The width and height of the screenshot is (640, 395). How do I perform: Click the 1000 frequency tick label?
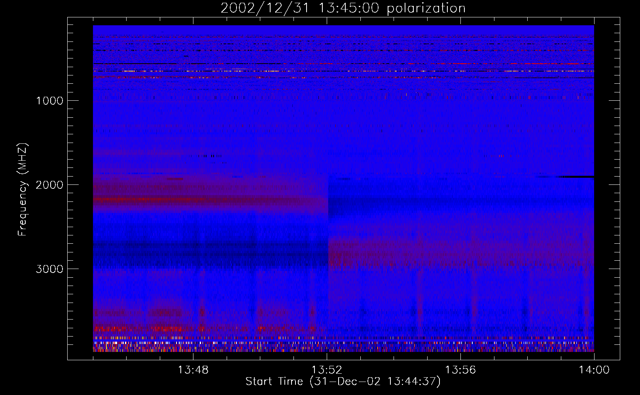[x=49, y=101]
